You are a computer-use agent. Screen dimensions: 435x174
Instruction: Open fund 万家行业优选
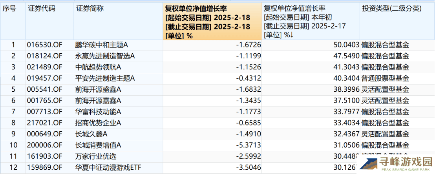(96, 156)
